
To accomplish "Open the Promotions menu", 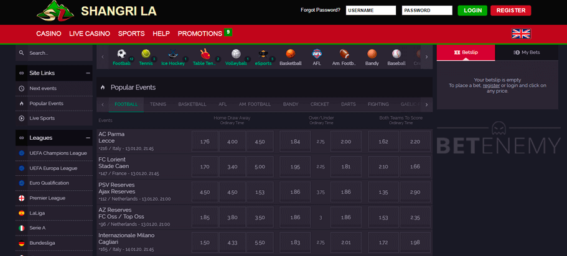I will point(200,34).
